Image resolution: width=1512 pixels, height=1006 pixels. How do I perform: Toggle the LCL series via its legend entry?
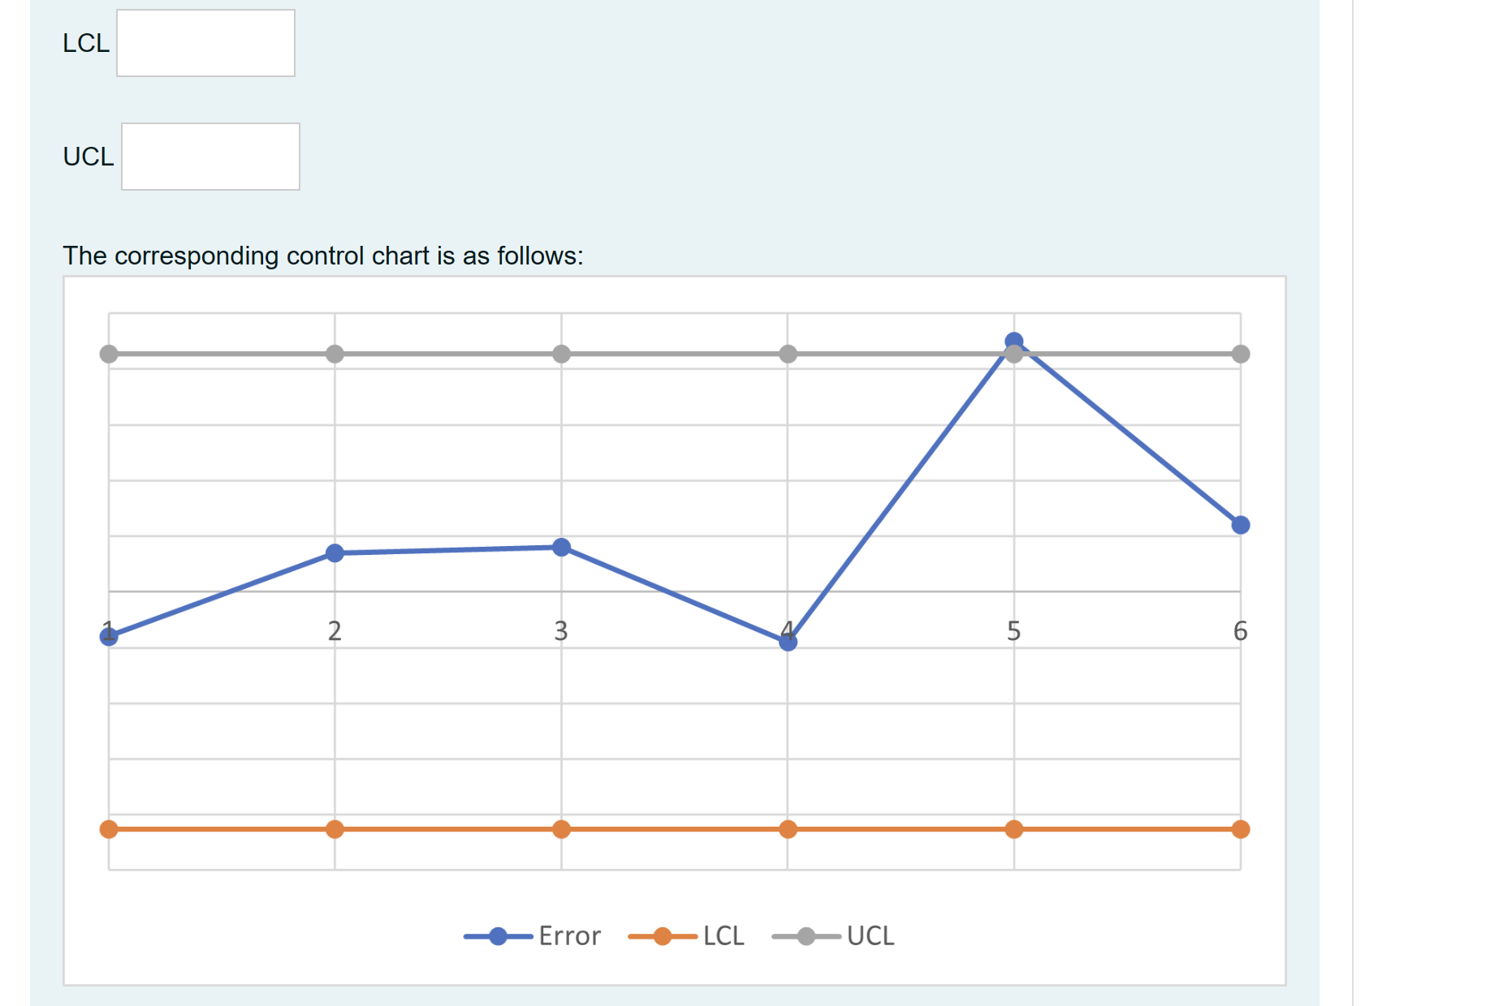click(x=724, y=935)
